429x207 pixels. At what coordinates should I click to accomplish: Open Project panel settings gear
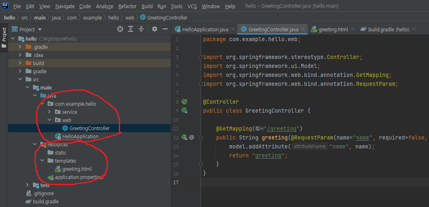pos(155,29)
